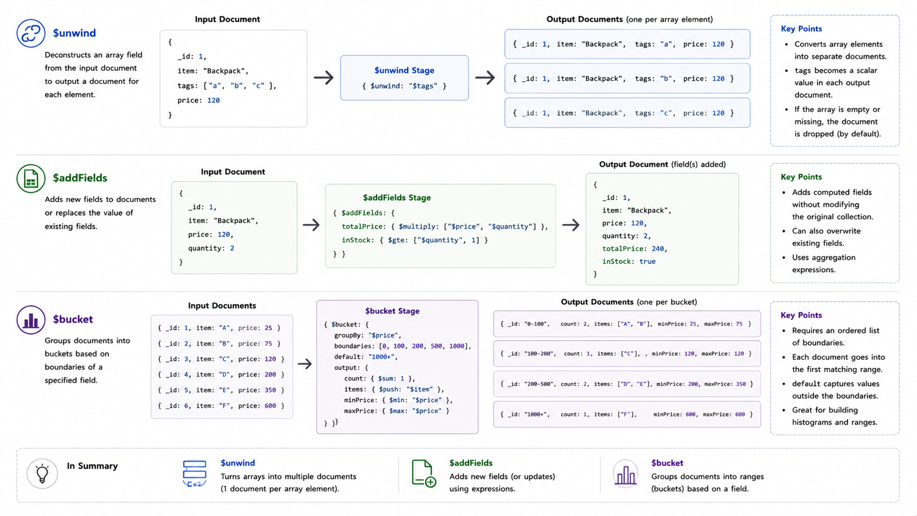Select the "$unwind" heading in the top section
917x516 pixels.
[x=75, y=33]
